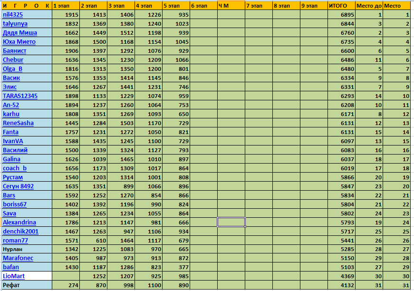Follow the Баянист link

point(15,51)
